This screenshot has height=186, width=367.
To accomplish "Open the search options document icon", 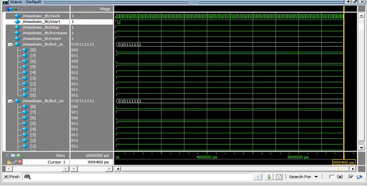I will click(x=279, y=177).
